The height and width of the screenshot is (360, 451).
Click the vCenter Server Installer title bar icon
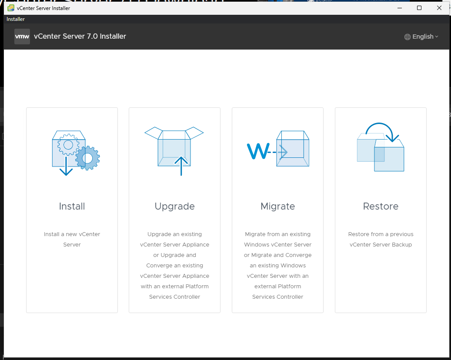click(x=11, y=8)
